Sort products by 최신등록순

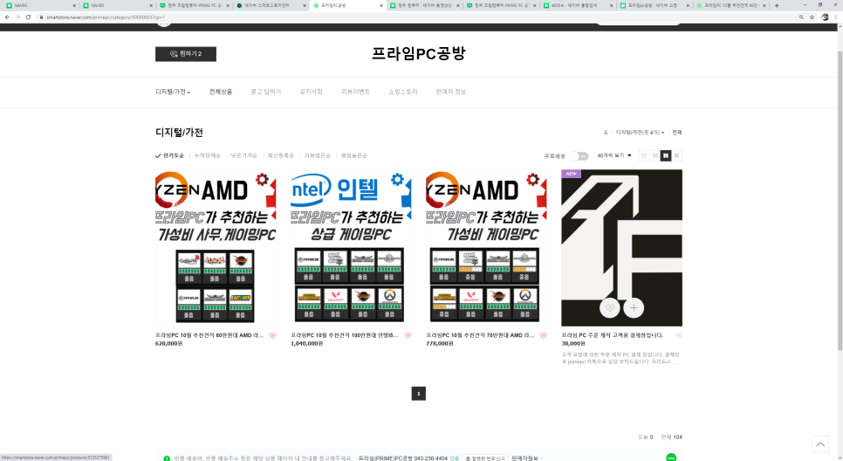coord(281,155)
